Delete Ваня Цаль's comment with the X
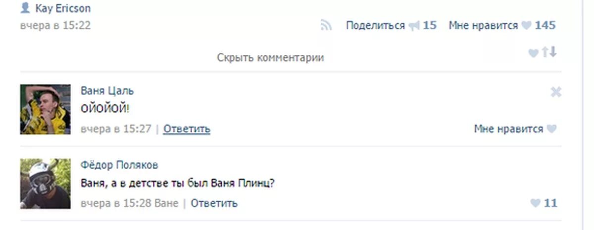 coord(556,92)
